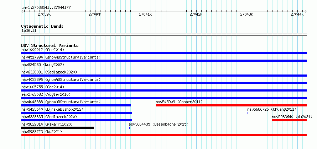
Task: Click the DGV Structural Variants track title
Action: click(50, 45)
